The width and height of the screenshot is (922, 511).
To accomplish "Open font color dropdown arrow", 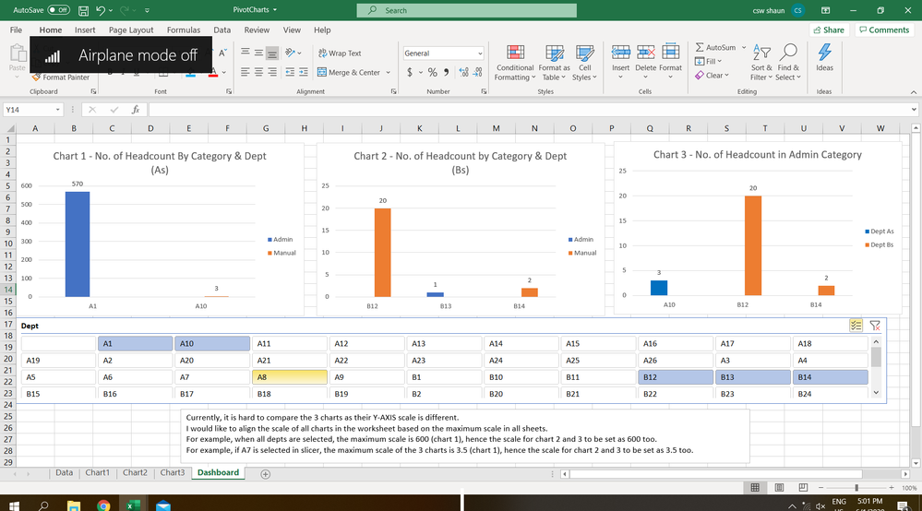I will tap(224, 73).
